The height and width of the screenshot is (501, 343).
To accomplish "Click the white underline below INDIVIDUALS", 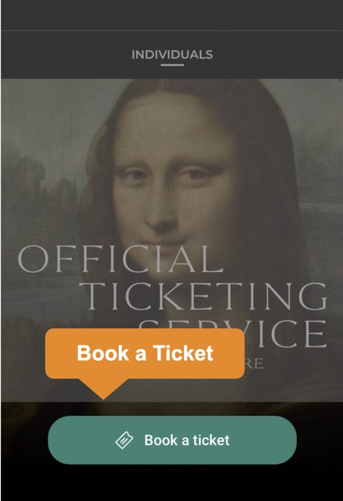I will point(172,65).
